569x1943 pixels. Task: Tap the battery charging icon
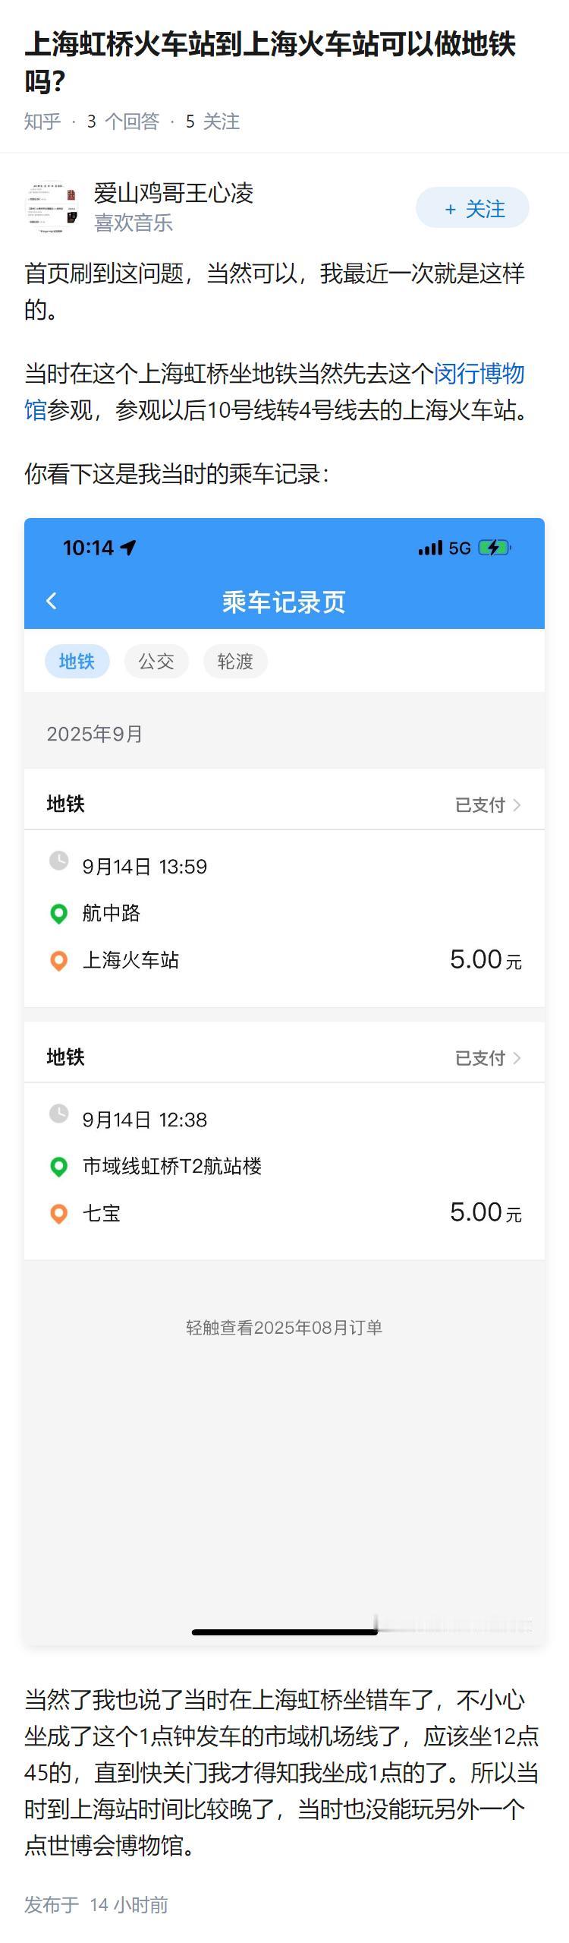494,548
